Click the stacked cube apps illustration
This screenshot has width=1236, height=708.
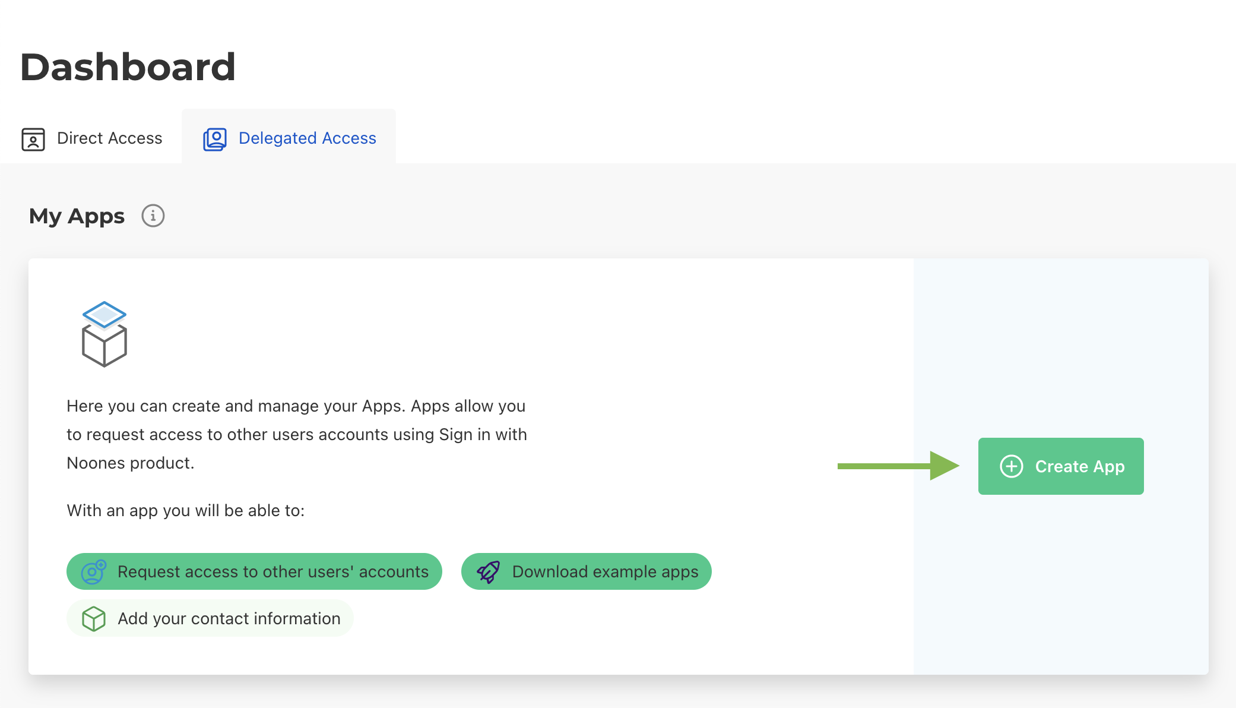point(104,334)
